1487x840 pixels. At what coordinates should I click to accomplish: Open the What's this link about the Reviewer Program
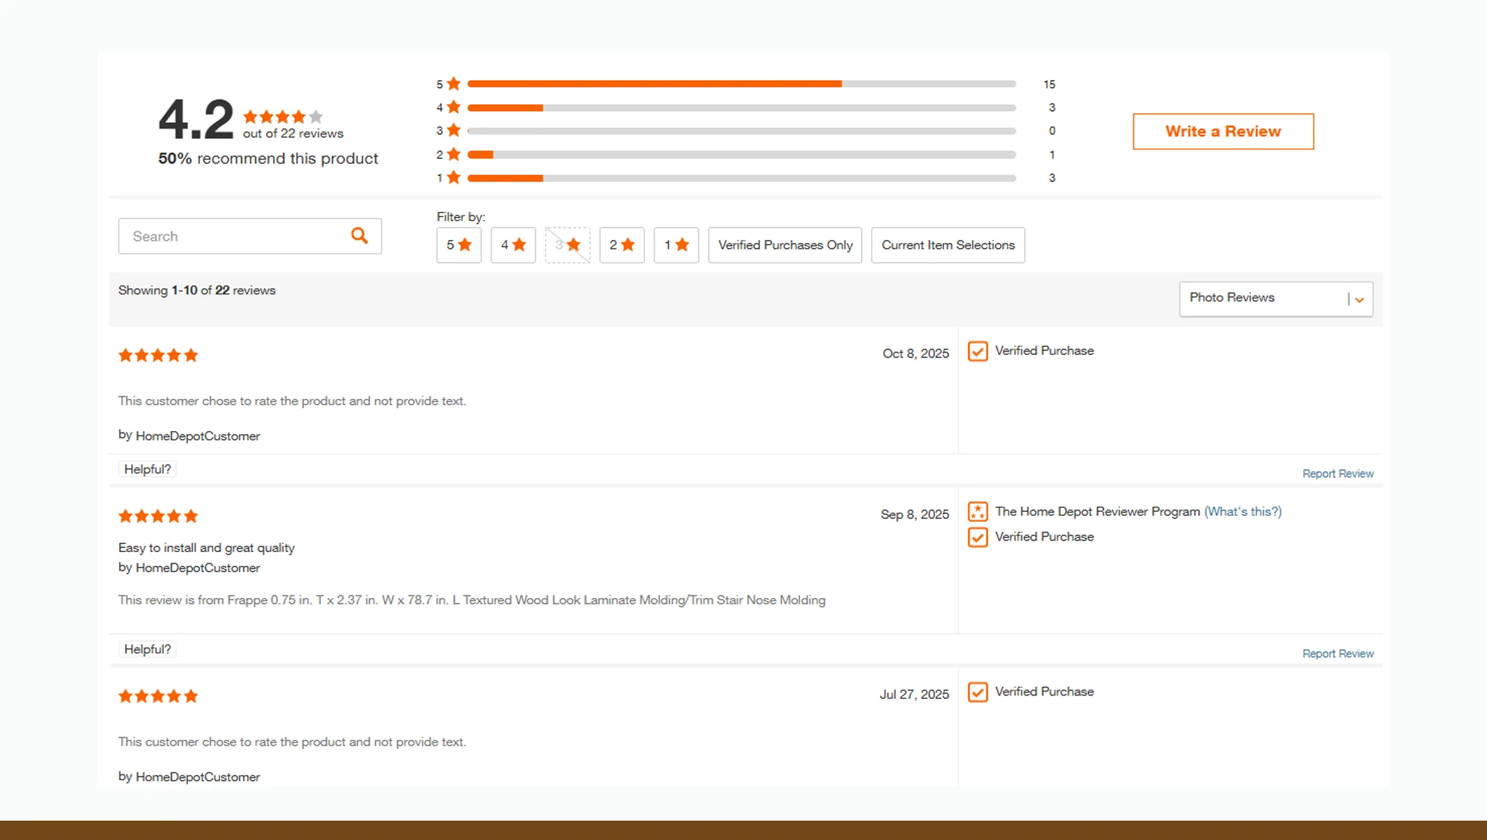[1243, 511]
